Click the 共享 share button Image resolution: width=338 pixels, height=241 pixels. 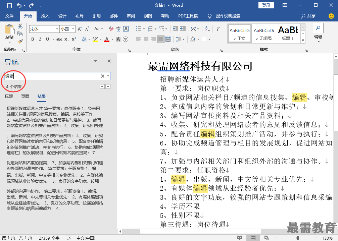coord(308,16)
